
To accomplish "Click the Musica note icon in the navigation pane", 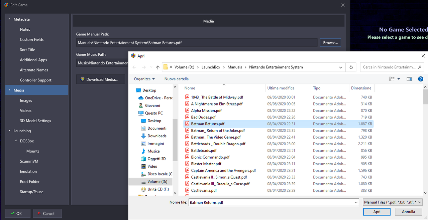I will point(143,151).
